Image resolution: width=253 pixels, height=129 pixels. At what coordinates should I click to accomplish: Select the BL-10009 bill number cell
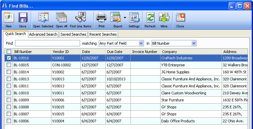pos(32,100)
